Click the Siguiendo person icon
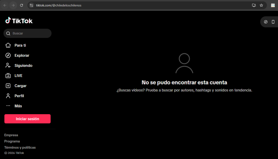Viewport: 278px width, 159px height. (8, 66)
